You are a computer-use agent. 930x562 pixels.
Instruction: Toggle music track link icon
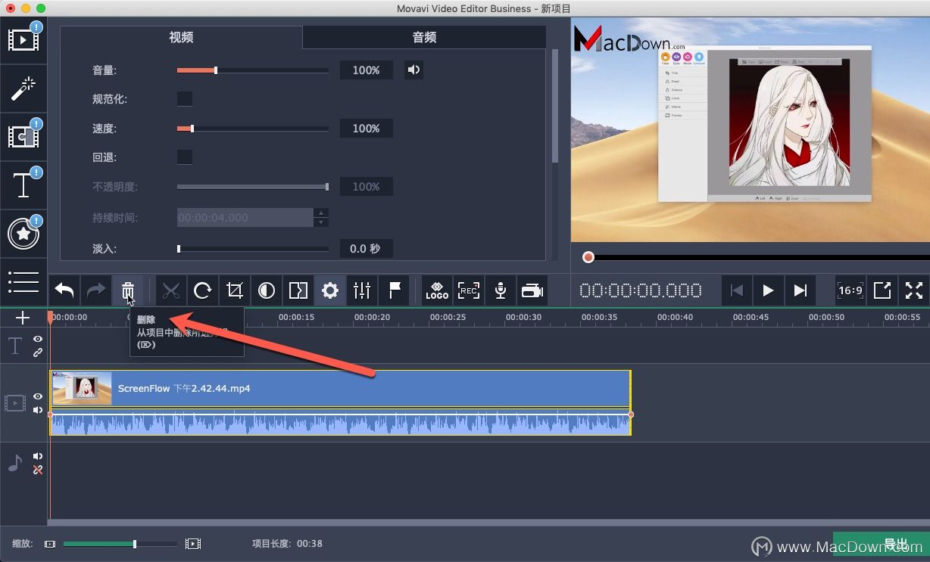[38, 470]
